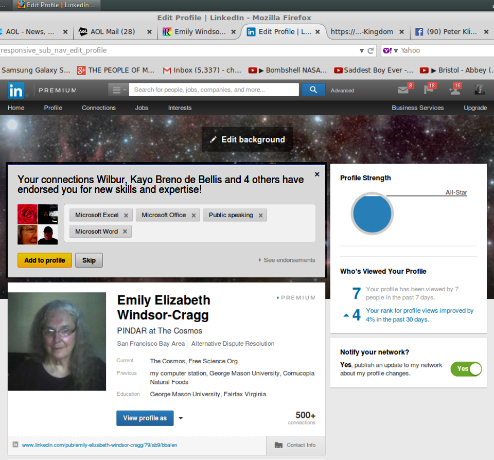Click the Edit background button
This screenshot has width=494, height=460.
click(x=248, y=139)
